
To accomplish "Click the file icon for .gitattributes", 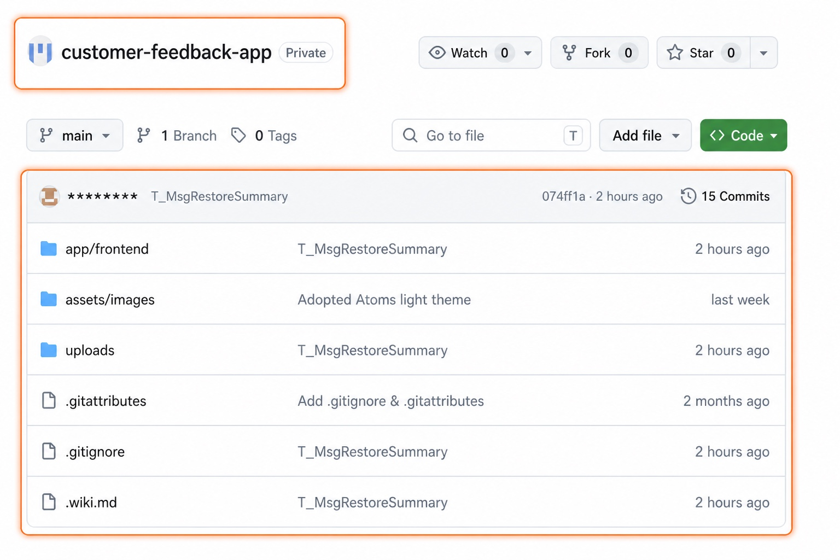I will click(49, 400).
